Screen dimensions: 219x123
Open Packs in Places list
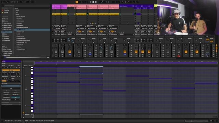click(5, 47)
